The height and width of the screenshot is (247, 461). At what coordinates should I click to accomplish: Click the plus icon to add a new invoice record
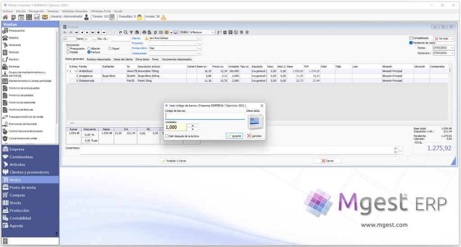pos(98,32)
